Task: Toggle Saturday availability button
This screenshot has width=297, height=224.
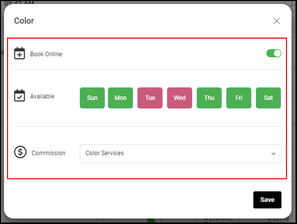Action: tap(268, 98)
